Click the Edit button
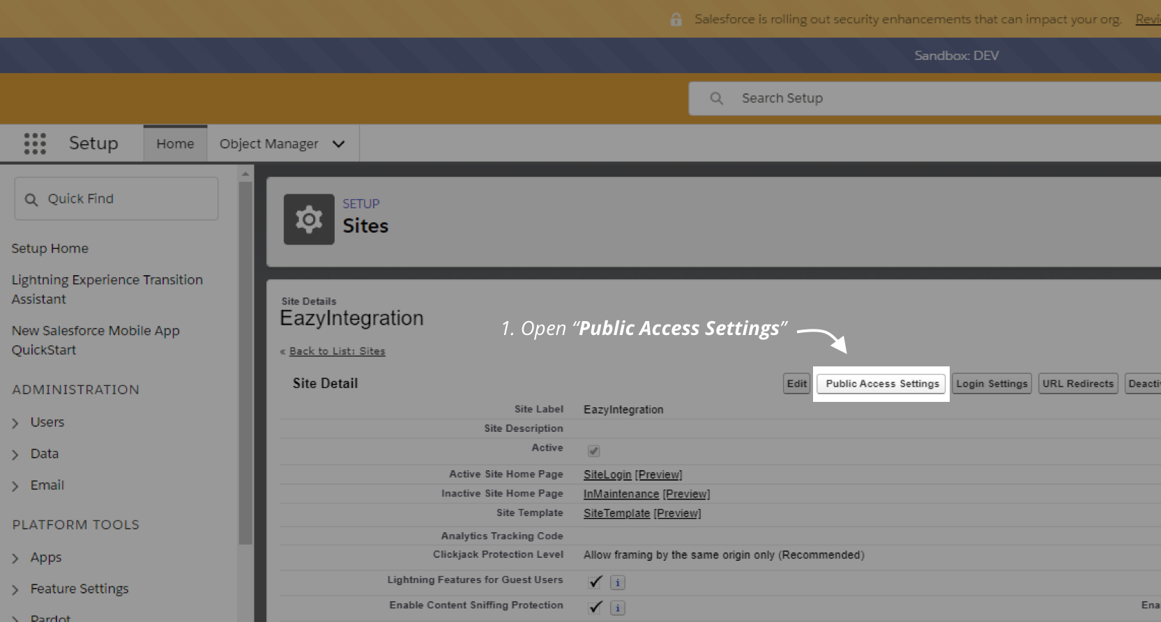1161x622 pixels. click(x=796, y=384)
